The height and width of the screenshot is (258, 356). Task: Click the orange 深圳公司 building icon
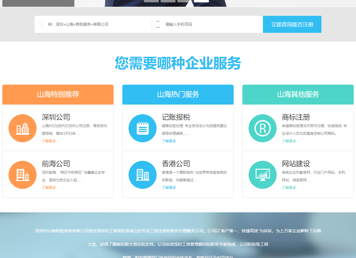click(23, 128)
